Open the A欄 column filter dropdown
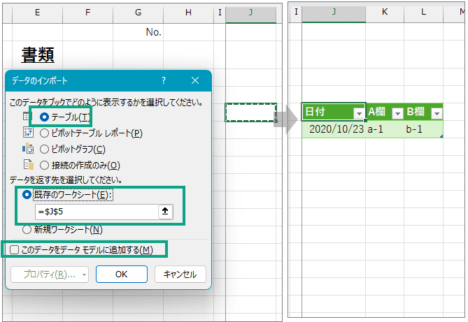 (397, 113)
